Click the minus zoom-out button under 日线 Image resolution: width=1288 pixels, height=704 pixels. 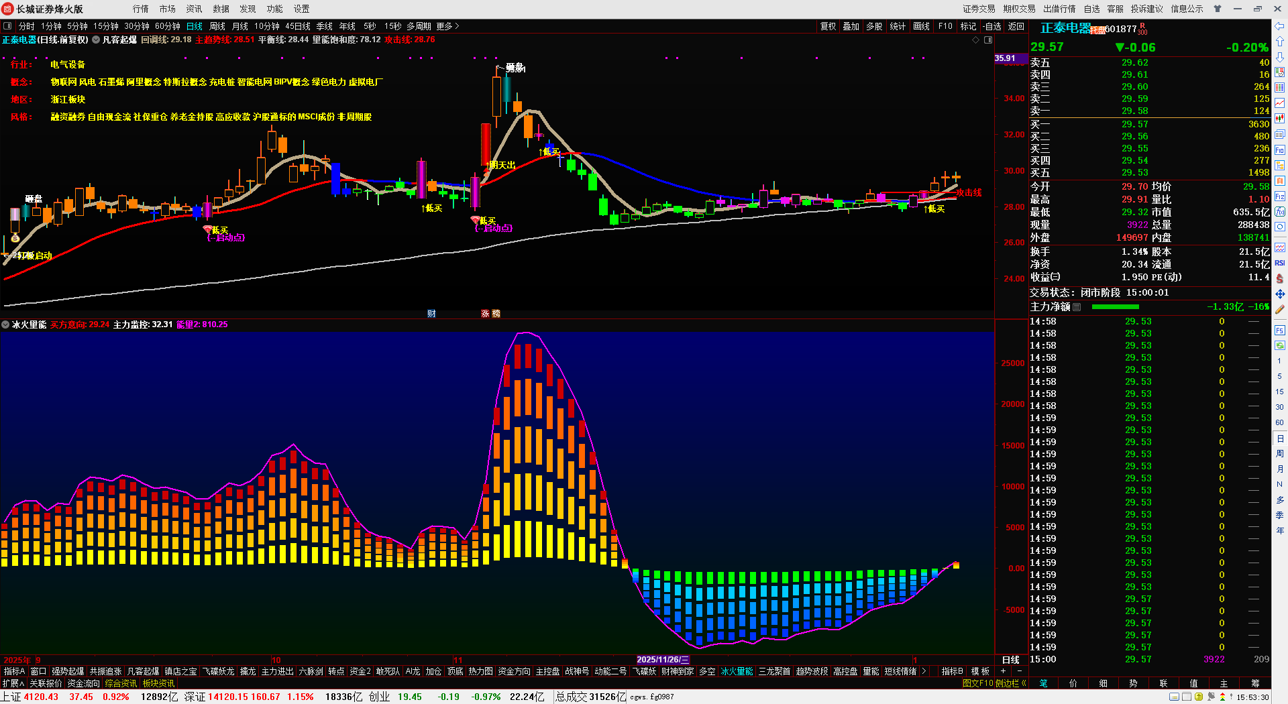click(1020, 671)
